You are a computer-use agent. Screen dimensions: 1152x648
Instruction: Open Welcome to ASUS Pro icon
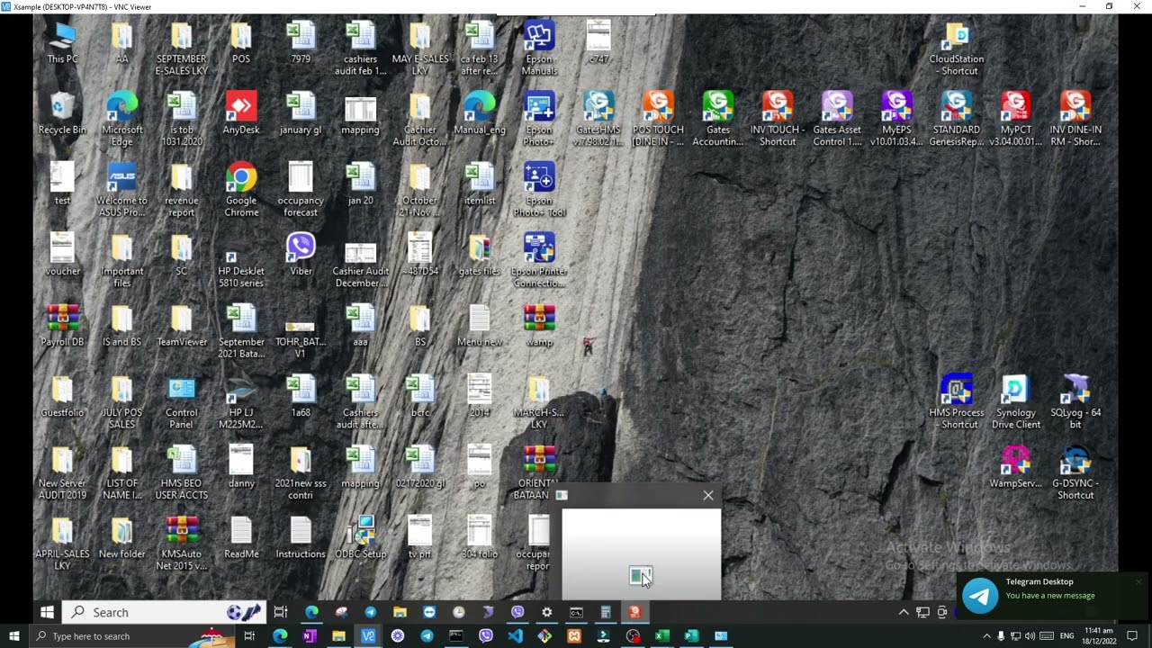(121, 190)
